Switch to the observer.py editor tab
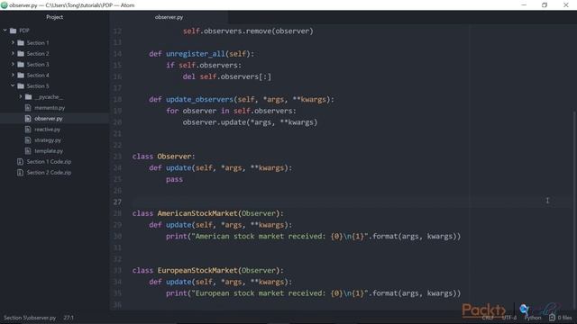The width and height of the screenshot is (577, 324). (169, 17)
